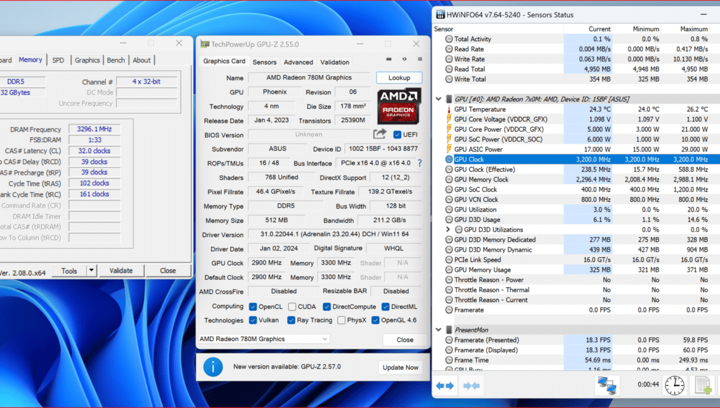Click circle icon beside Throttle Reason - Power
This screenshot has height=408, width=720.
(x=449, y=280)
